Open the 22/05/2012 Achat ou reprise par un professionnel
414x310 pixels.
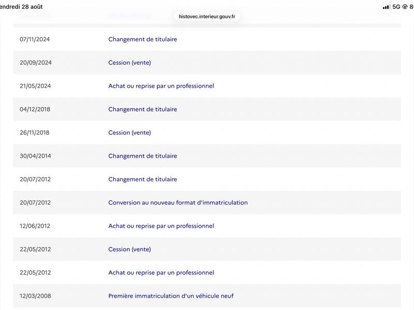click(x=161, y=273)
